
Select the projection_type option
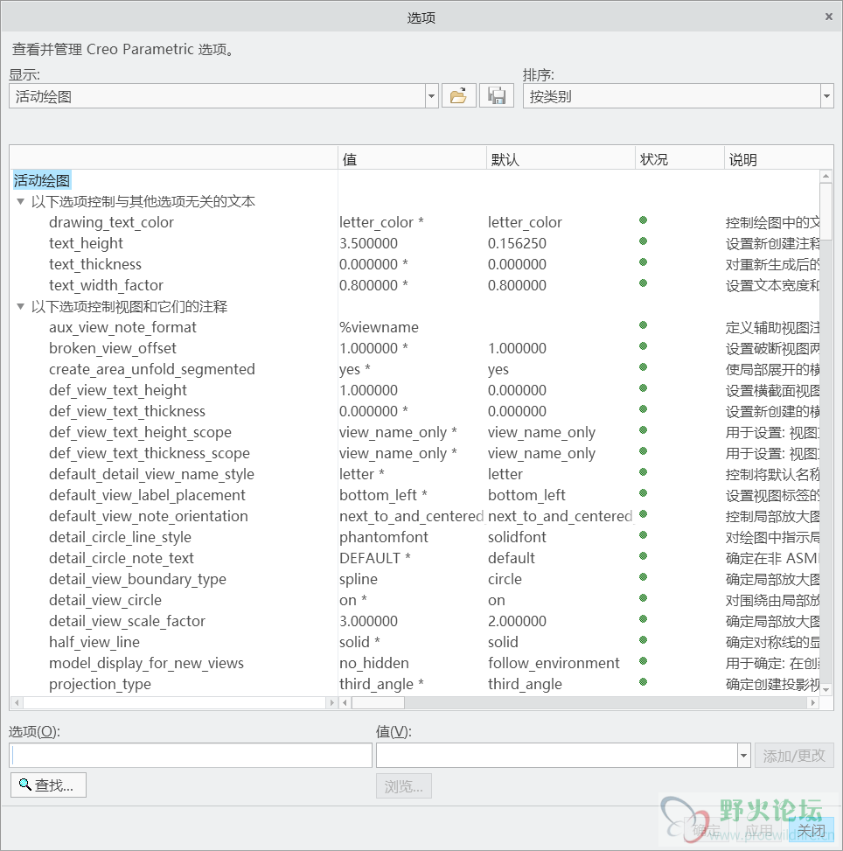pos(100,684)
